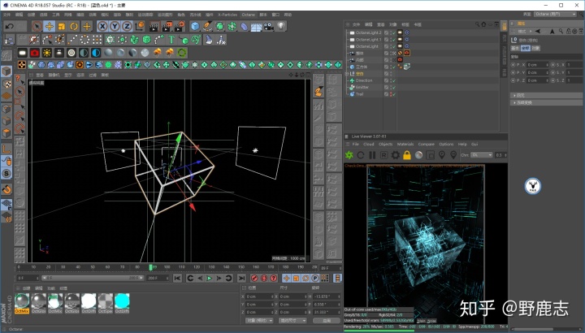Click the MoText T icon
Viewport: 585px width, 333px height.
pyautogui.click(x=171, y=40)
